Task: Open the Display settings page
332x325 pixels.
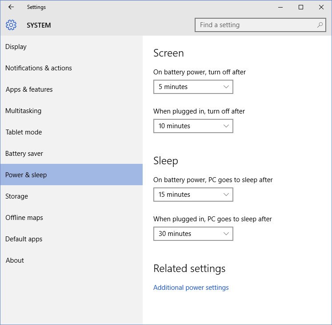Action: (16, 47)
